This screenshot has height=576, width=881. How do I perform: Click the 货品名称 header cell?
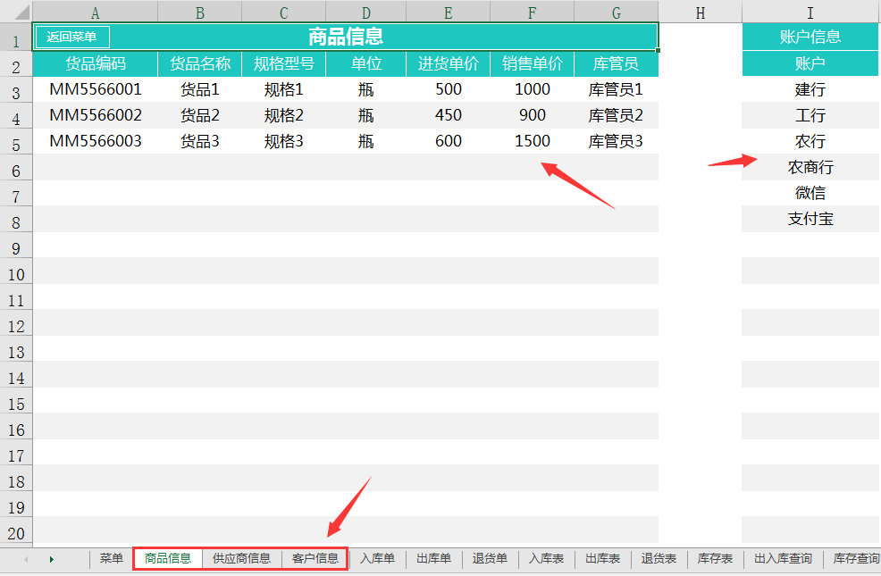pos(199,63)
